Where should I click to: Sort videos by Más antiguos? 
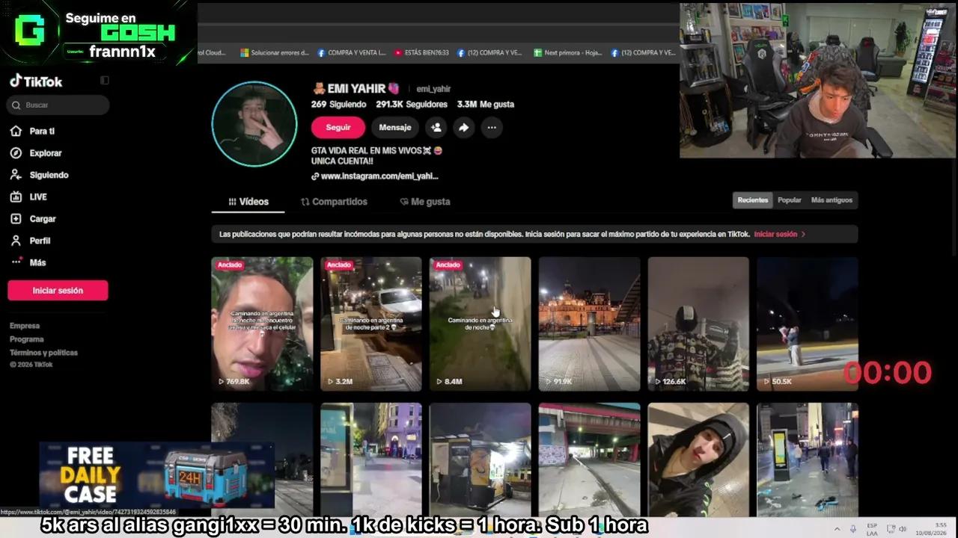click(x=832, y=200)
